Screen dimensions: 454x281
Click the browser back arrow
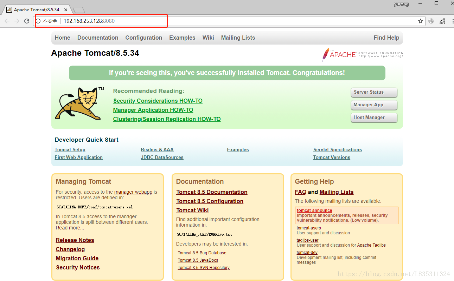click(x=7, y=21)
